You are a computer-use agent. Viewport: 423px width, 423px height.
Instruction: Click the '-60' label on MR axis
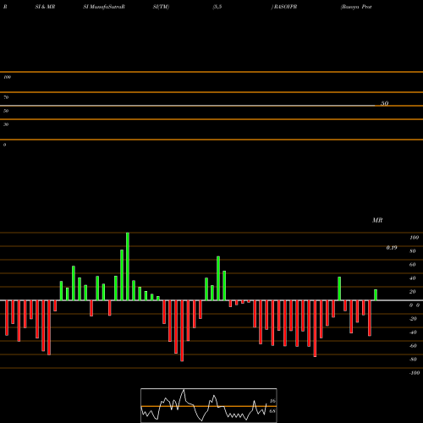[413, 346]
